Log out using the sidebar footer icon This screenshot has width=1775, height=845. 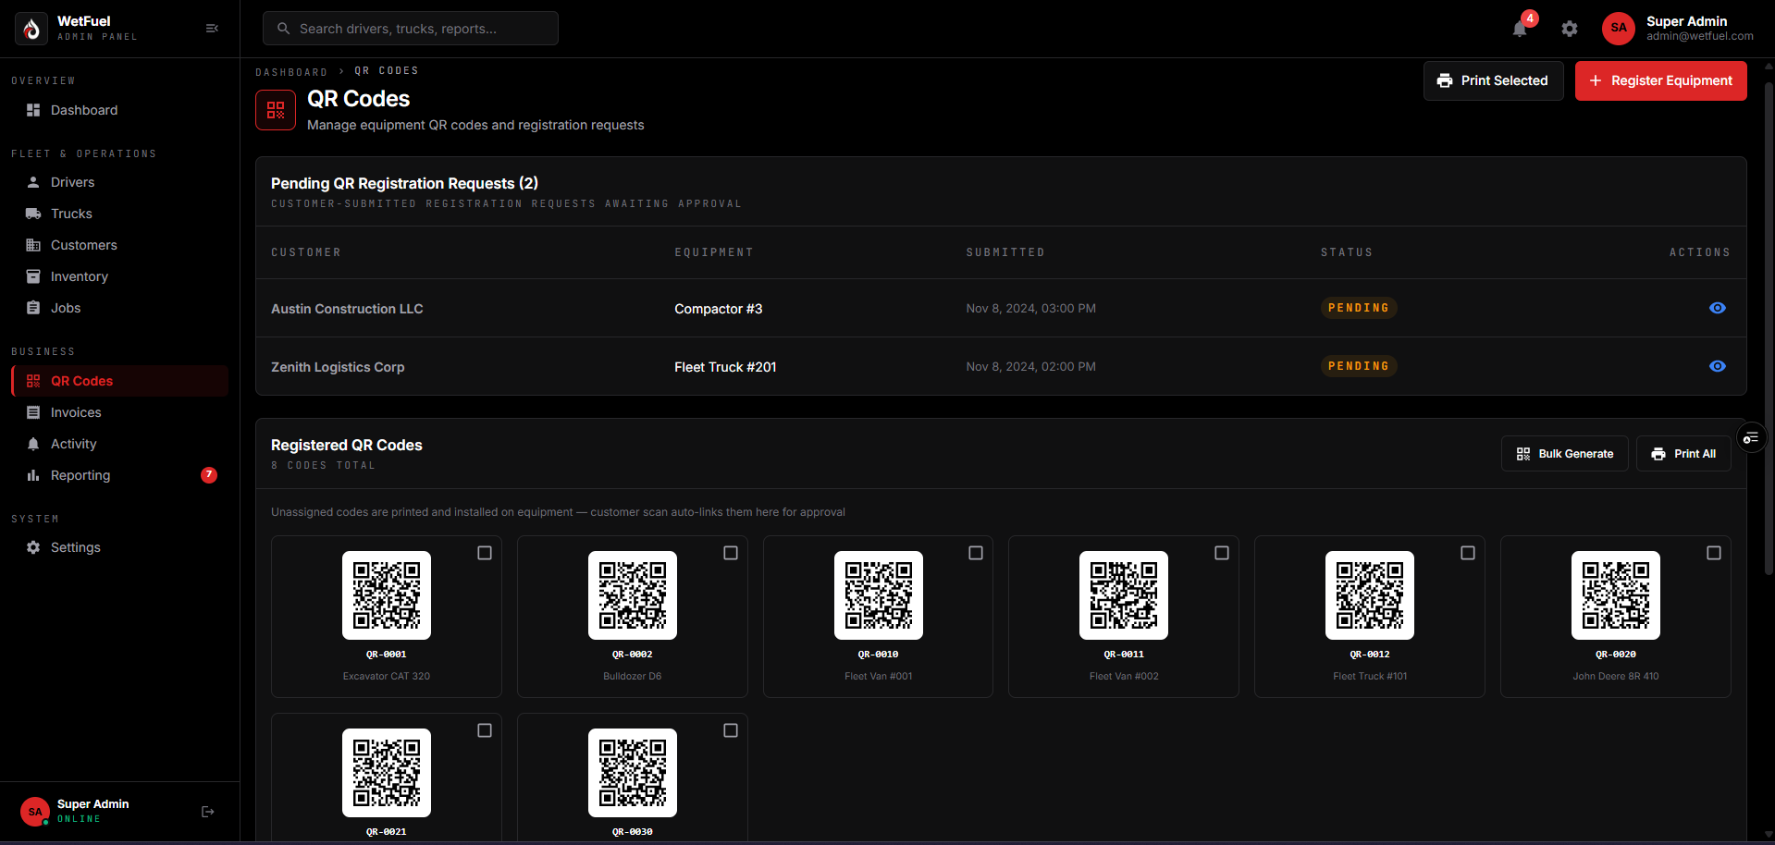tap(208, 812)
